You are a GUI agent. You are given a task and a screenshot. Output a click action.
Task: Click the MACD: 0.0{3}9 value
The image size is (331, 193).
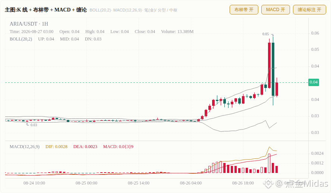[x=118, y=147]
